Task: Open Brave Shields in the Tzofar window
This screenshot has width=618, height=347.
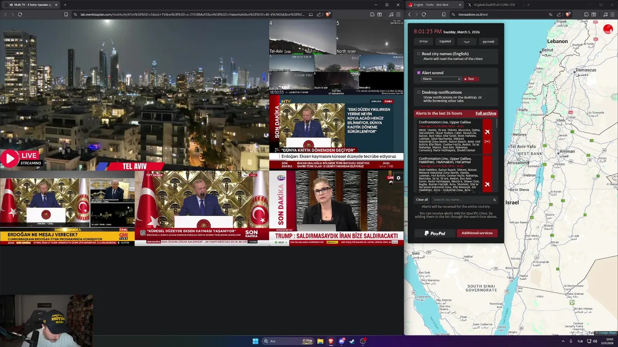Action: point(568,14)
